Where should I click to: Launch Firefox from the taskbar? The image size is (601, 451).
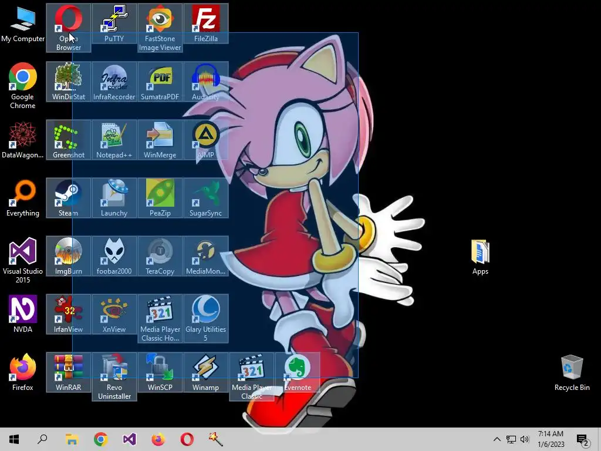pyautogui.click(x=158, y=439)
